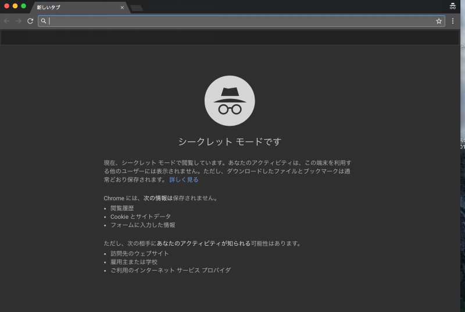Click the yellow minimize window button

pos(15,6)
